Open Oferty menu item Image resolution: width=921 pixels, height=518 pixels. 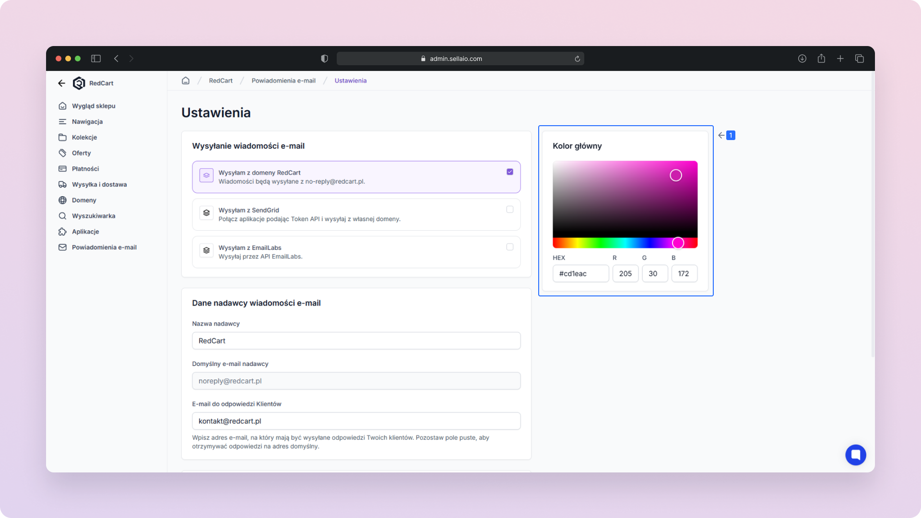point(82,153)
